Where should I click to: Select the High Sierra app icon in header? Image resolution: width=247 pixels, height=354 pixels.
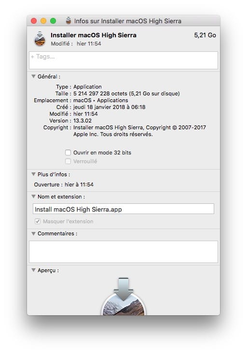pos(40,39)
